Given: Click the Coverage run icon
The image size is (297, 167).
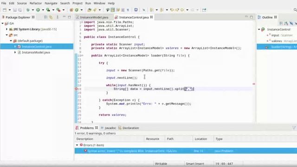Looking at the screenshot, I should (48, 10).
